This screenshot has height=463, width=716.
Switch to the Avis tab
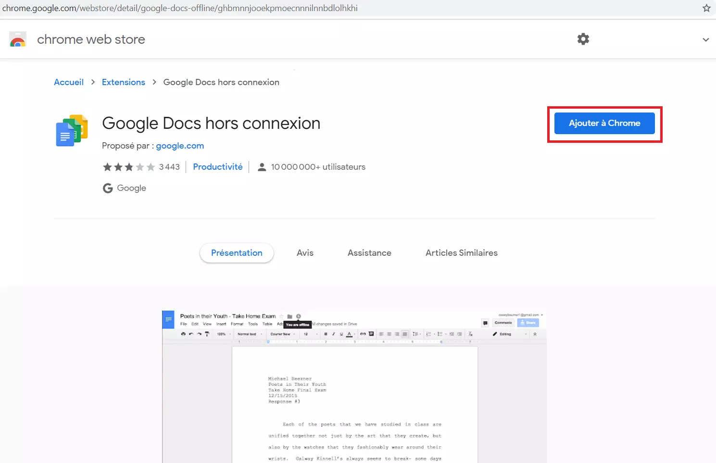coord(305,253)
